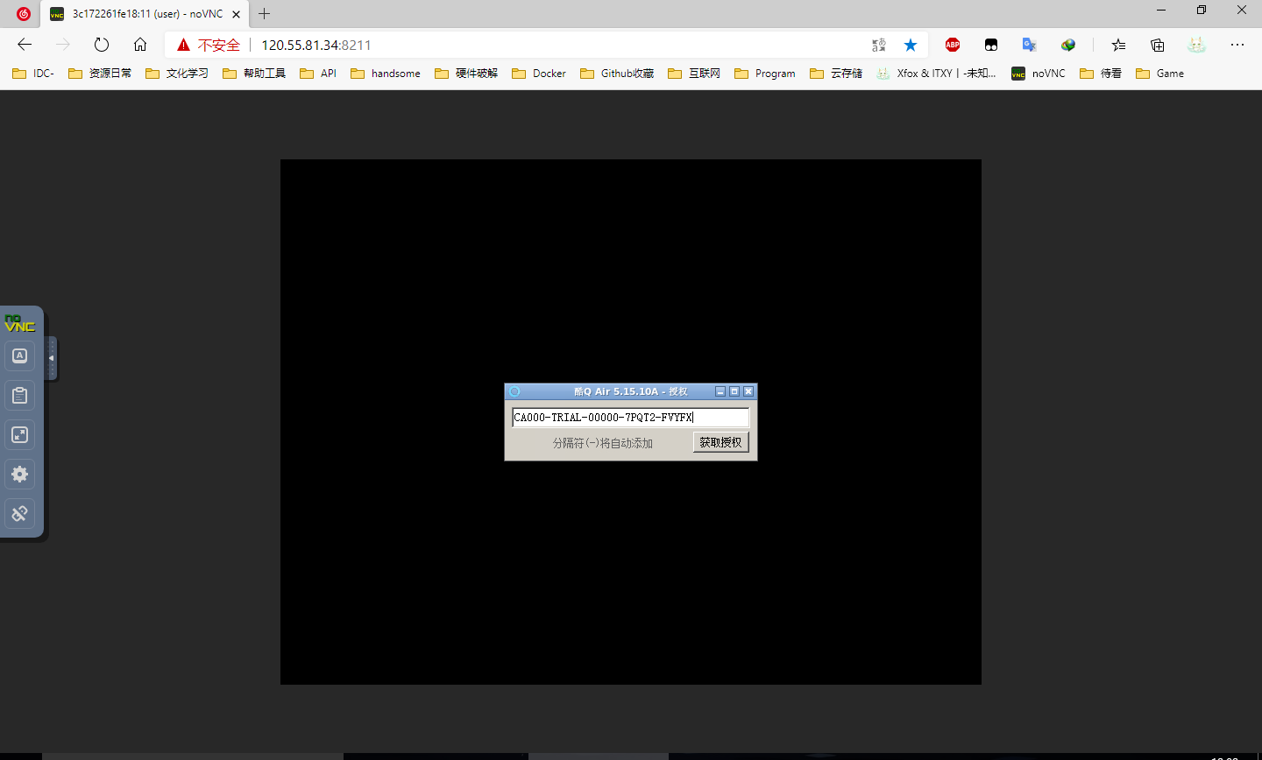Open the 云存储 bookmarks folder
Viewport: 1262px width, 760px height.
pos(836,74)
